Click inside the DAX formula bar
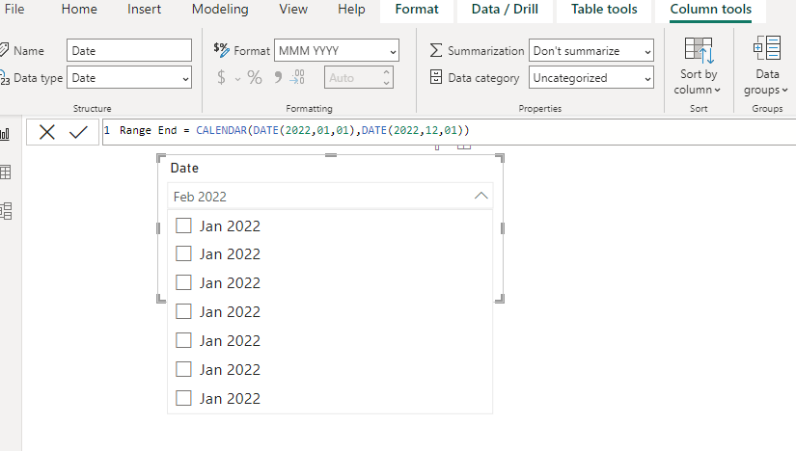Viewport: 796px width, 451px height. click(x=449, y=131)
